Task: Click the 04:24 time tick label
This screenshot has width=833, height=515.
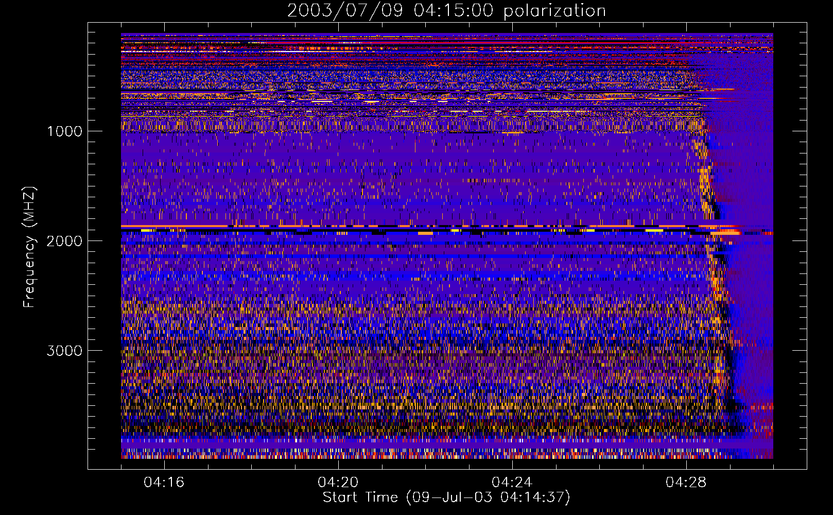Action: (512, 483)
